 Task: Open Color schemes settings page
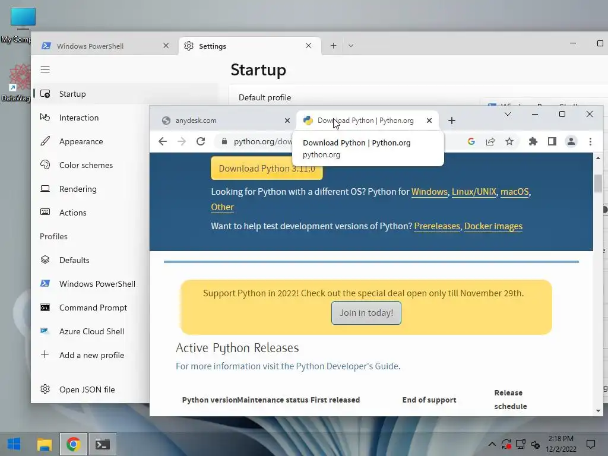point(91,165)
